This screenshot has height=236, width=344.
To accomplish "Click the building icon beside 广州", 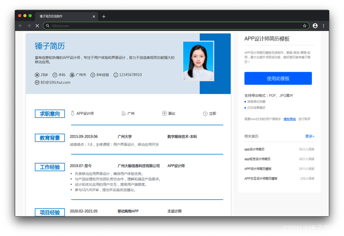I will [x=124, y=113].
